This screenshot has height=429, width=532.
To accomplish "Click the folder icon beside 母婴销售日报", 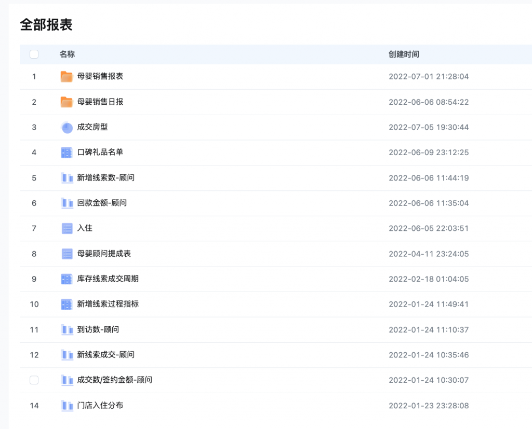I will click(66, 102).
